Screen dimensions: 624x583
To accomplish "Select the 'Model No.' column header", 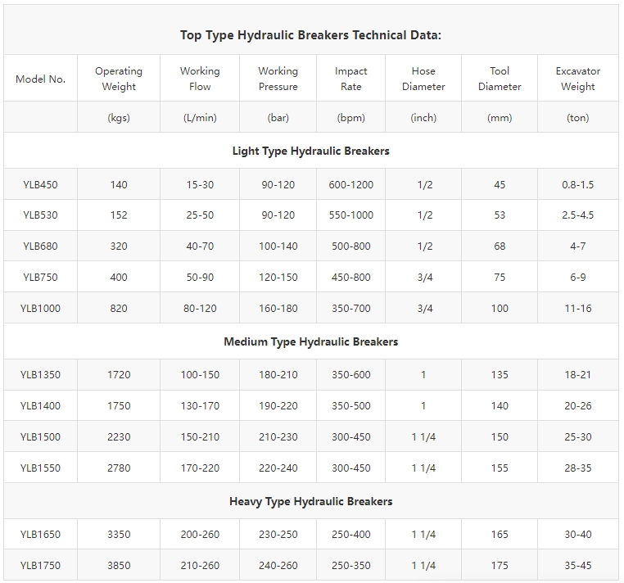I will [40, 79].
